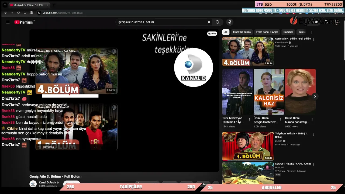Play end screen Geniş Aile 4. Bölüm card
The image size is (345, 194).
click(77, 71)
